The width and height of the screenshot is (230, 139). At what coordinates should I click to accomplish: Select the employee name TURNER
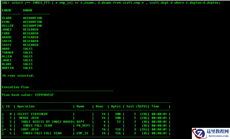(8, 52)
